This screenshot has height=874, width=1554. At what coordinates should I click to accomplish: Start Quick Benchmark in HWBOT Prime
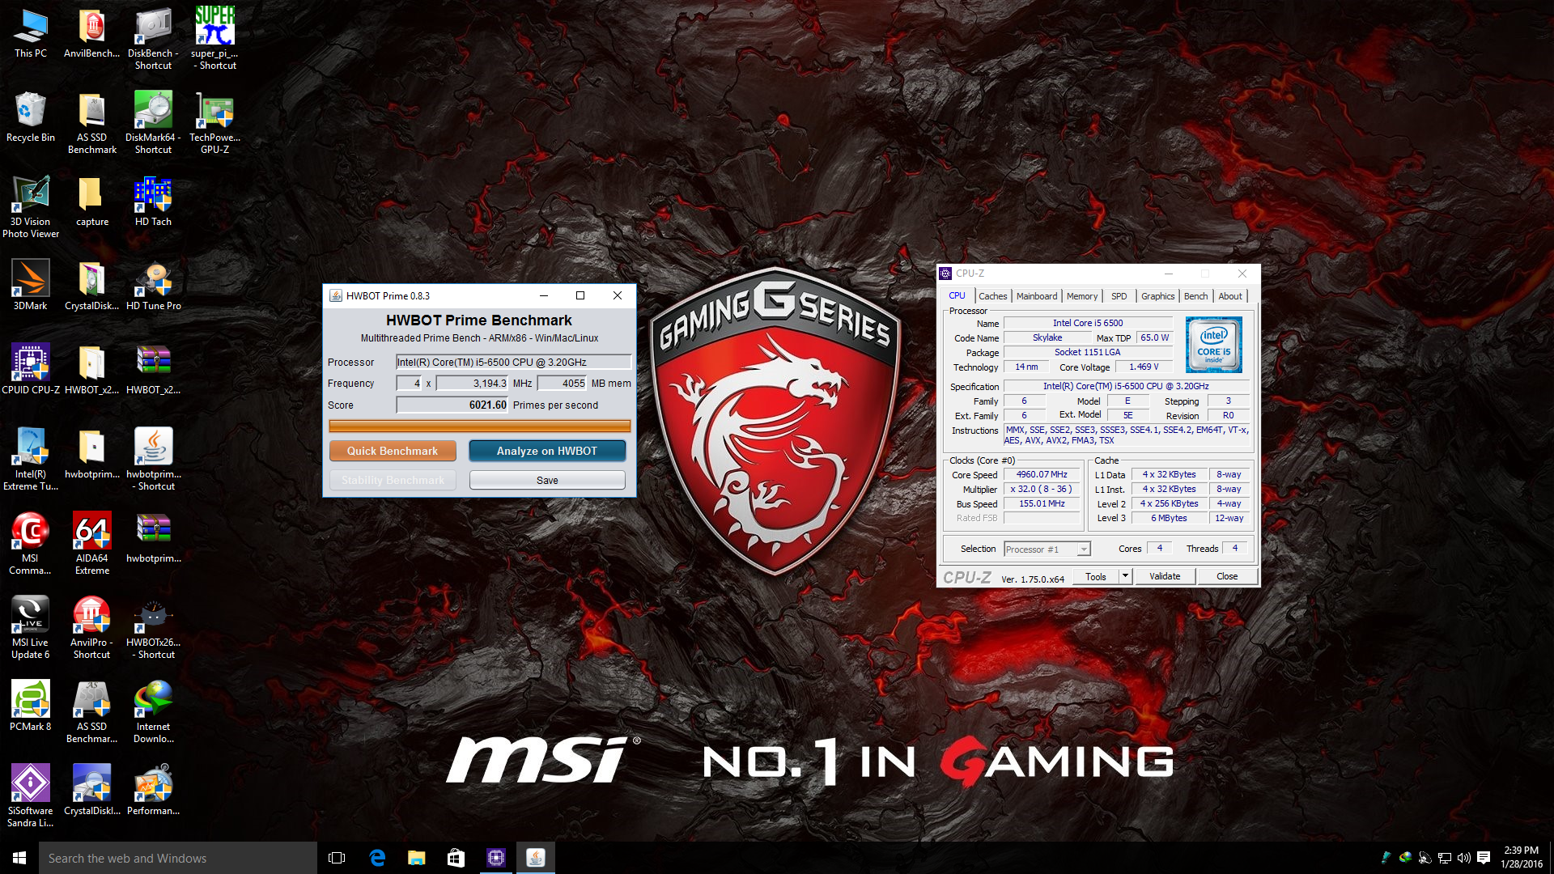393,451
